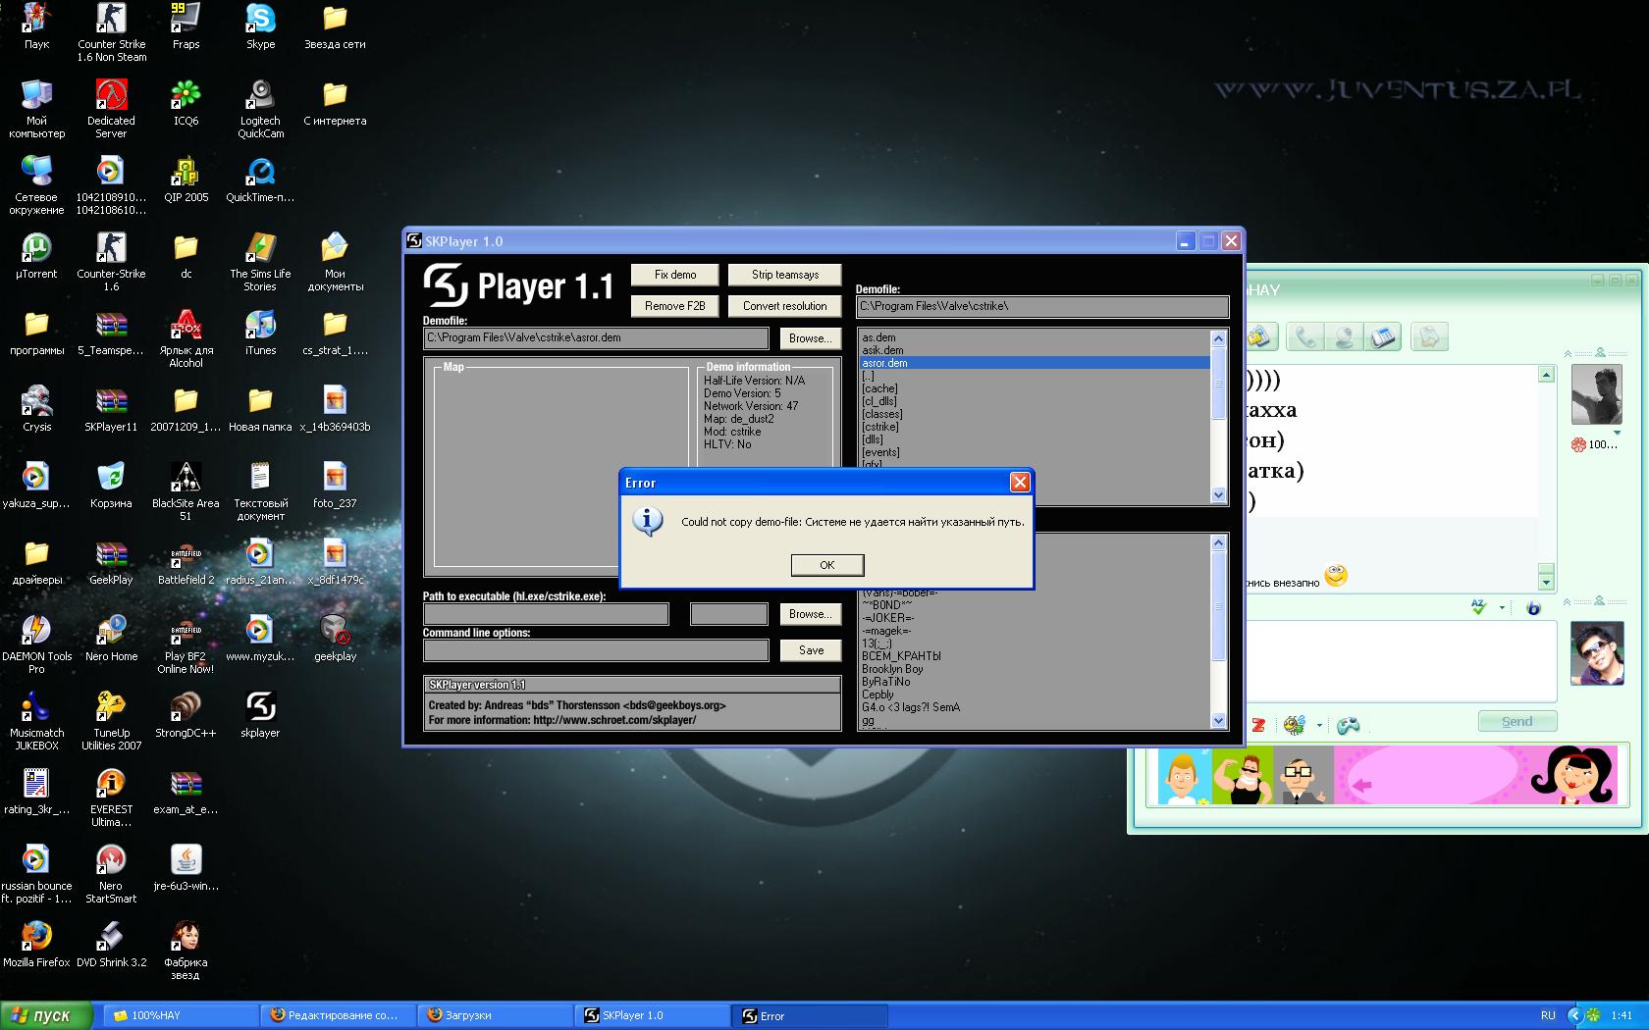Viewport: 1649px width, 1030px height.
Task: Select the [cache] folder in file list
Action: (1035, 388)
